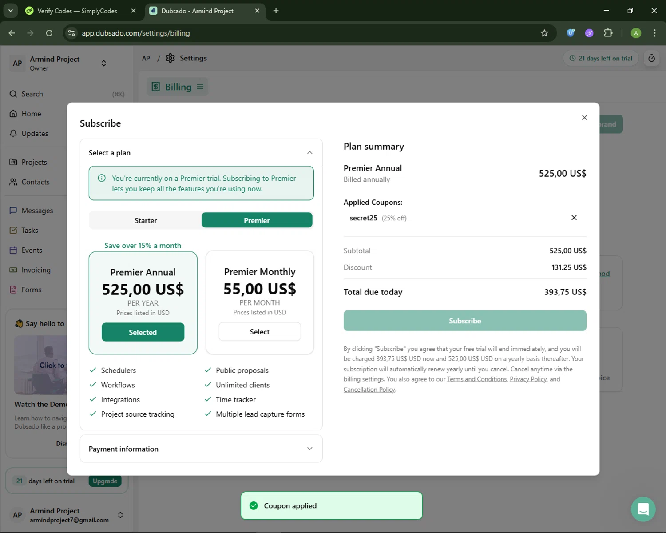Bookmark this page with the star icon
The width and height of the screenshot is (666, 533).
click(544, 33)
